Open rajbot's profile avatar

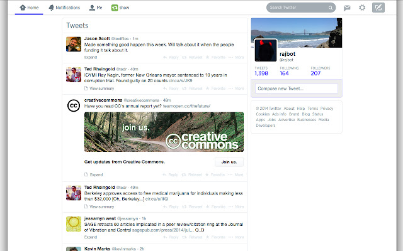266,50
